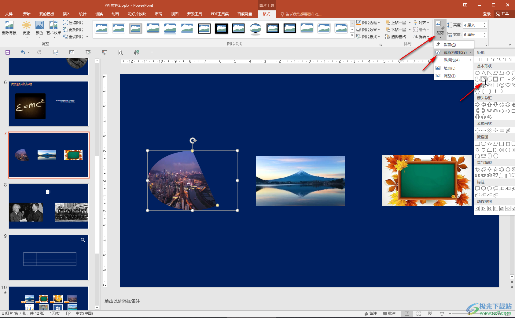Click Reset Picture (重设图片)
Screen dimensions: 515x318
(73, 37)
